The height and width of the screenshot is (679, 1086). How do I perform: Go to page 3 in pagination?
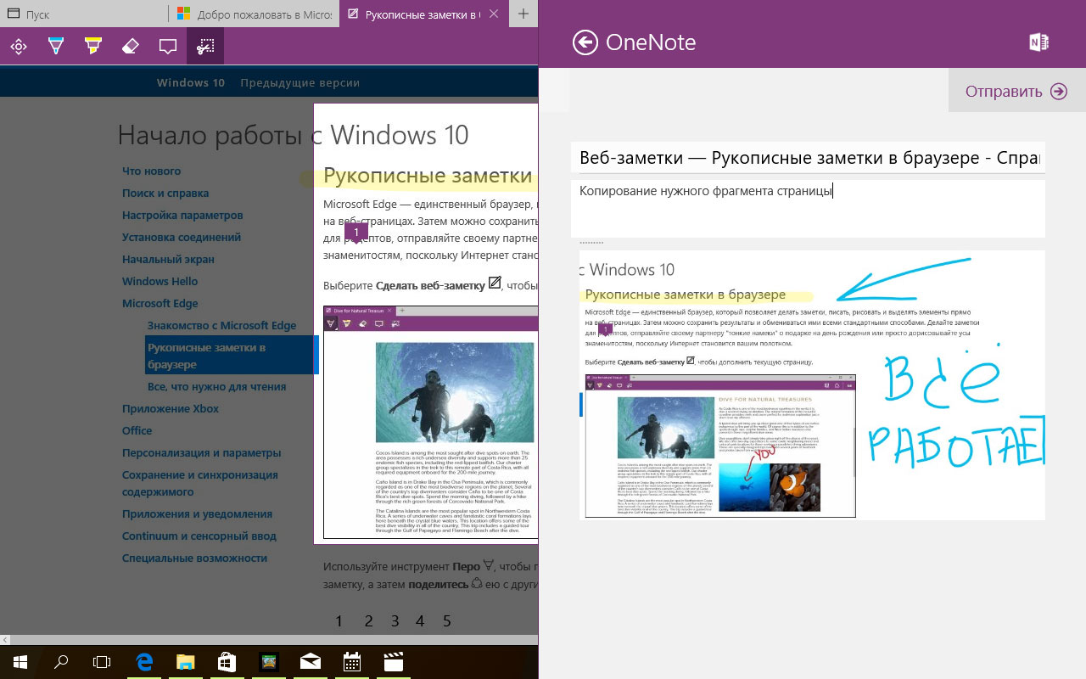point(395,621)
